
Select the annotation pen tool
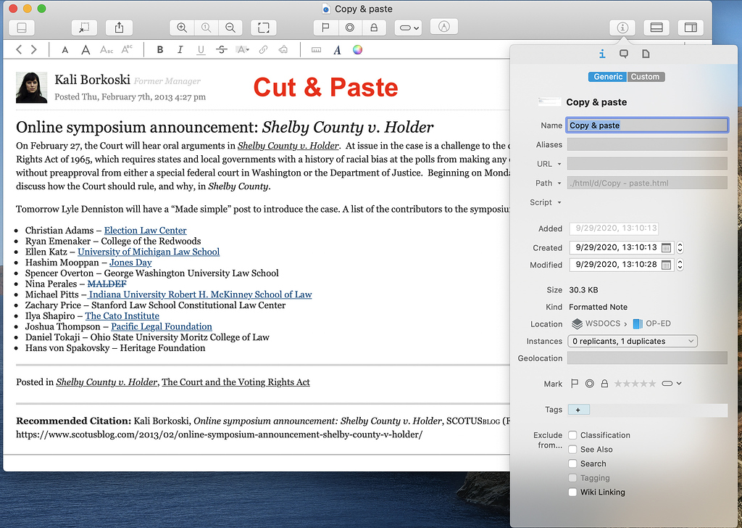443,27
